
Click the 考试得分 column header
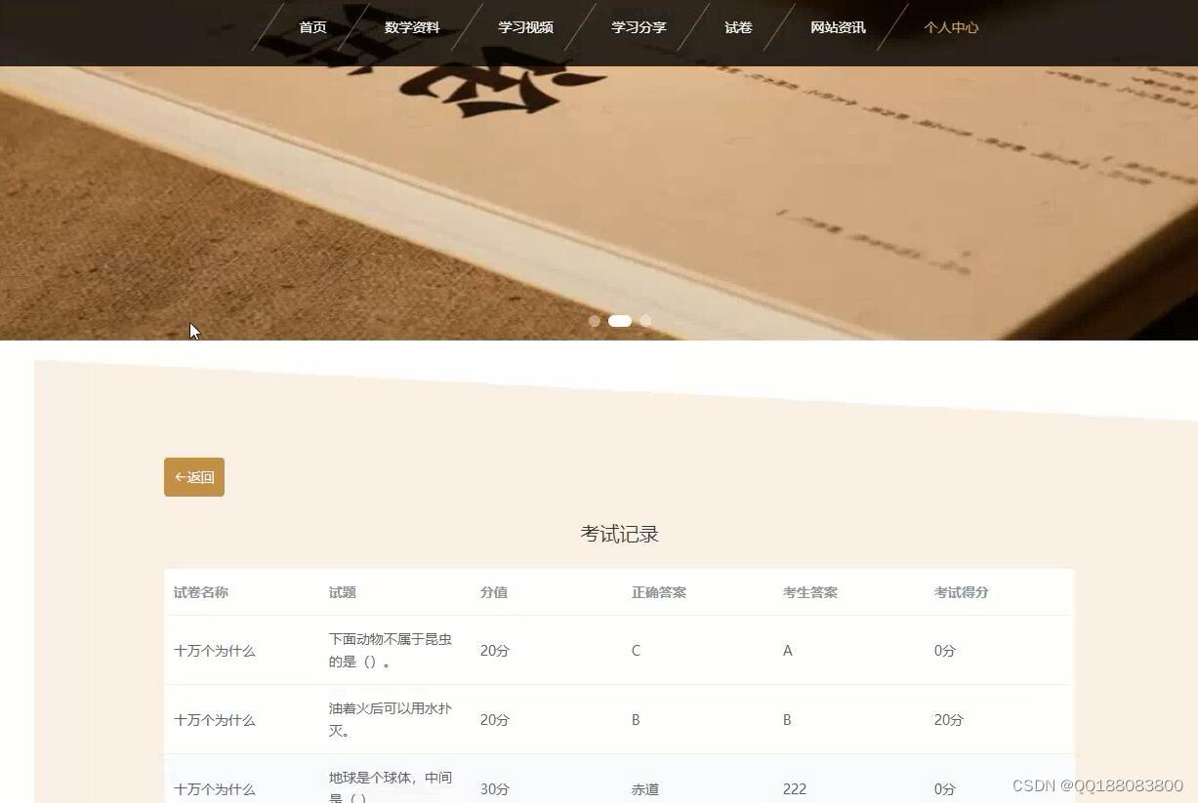click(x=961, y=592)
